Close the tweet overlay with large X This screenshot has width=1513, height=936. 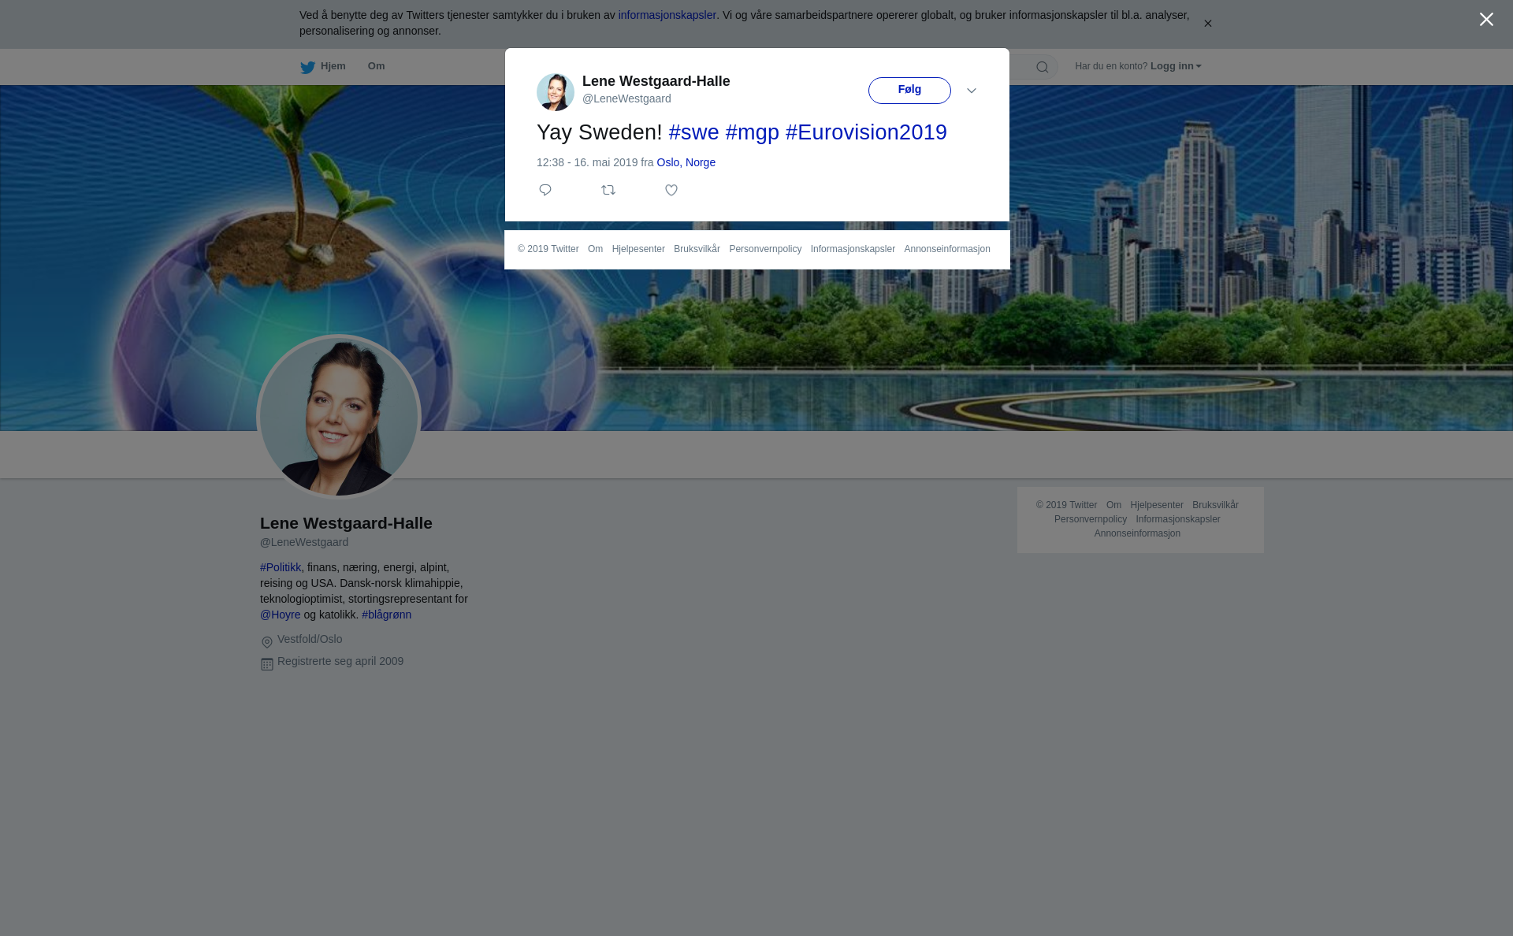[1486, 20]
